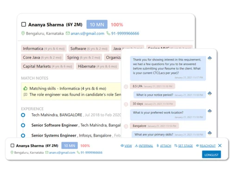Click the LONGLIST button
The image size is (232, 174).
point(212,155)
